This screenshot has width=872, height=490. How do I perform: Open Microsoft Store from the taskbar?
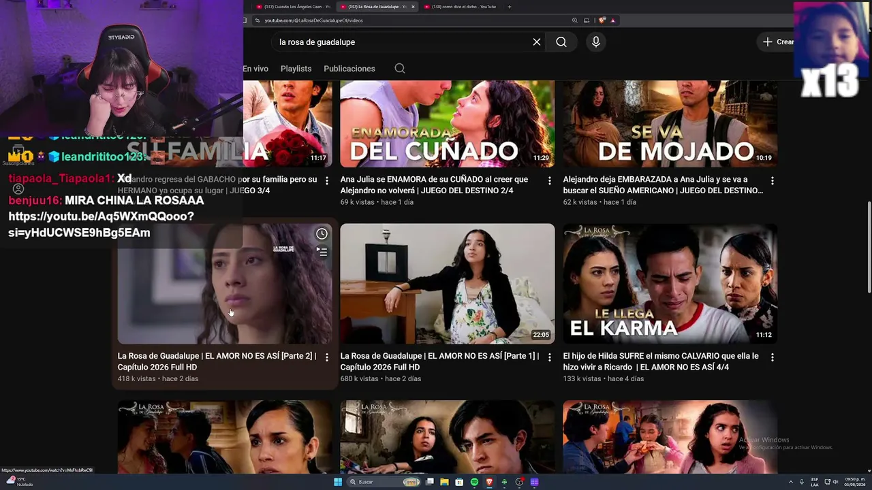(459, 482)
